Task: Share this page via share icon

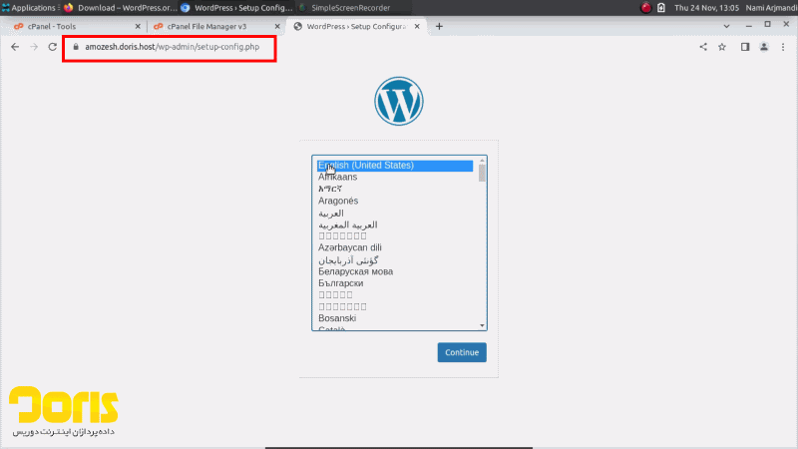Action: (703, 47)
